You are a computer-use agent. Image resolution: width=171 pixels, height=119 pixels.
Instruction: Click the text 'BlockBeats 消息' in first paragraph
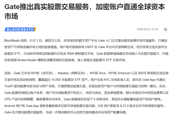coord(15,41)
